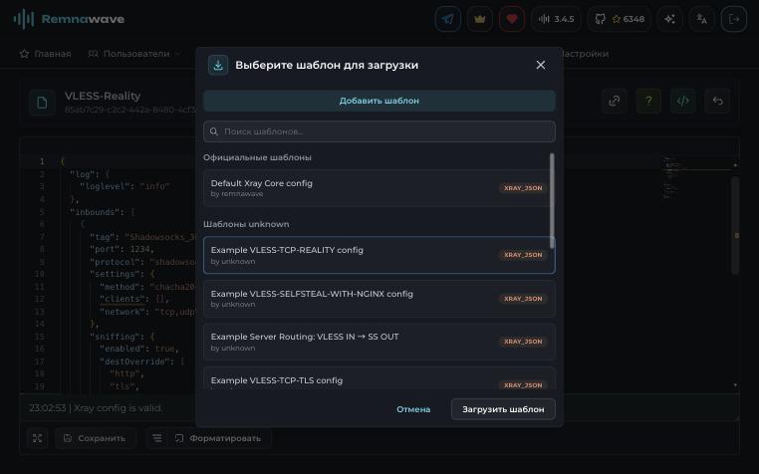
Task: Click the download icon in dialog title
Action: 218,65
